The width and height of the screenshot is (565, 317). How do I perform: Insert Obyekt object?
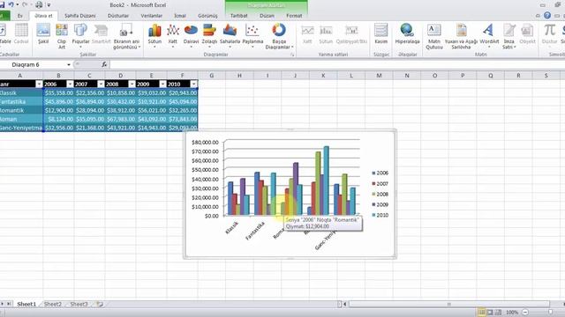(527, 34)
